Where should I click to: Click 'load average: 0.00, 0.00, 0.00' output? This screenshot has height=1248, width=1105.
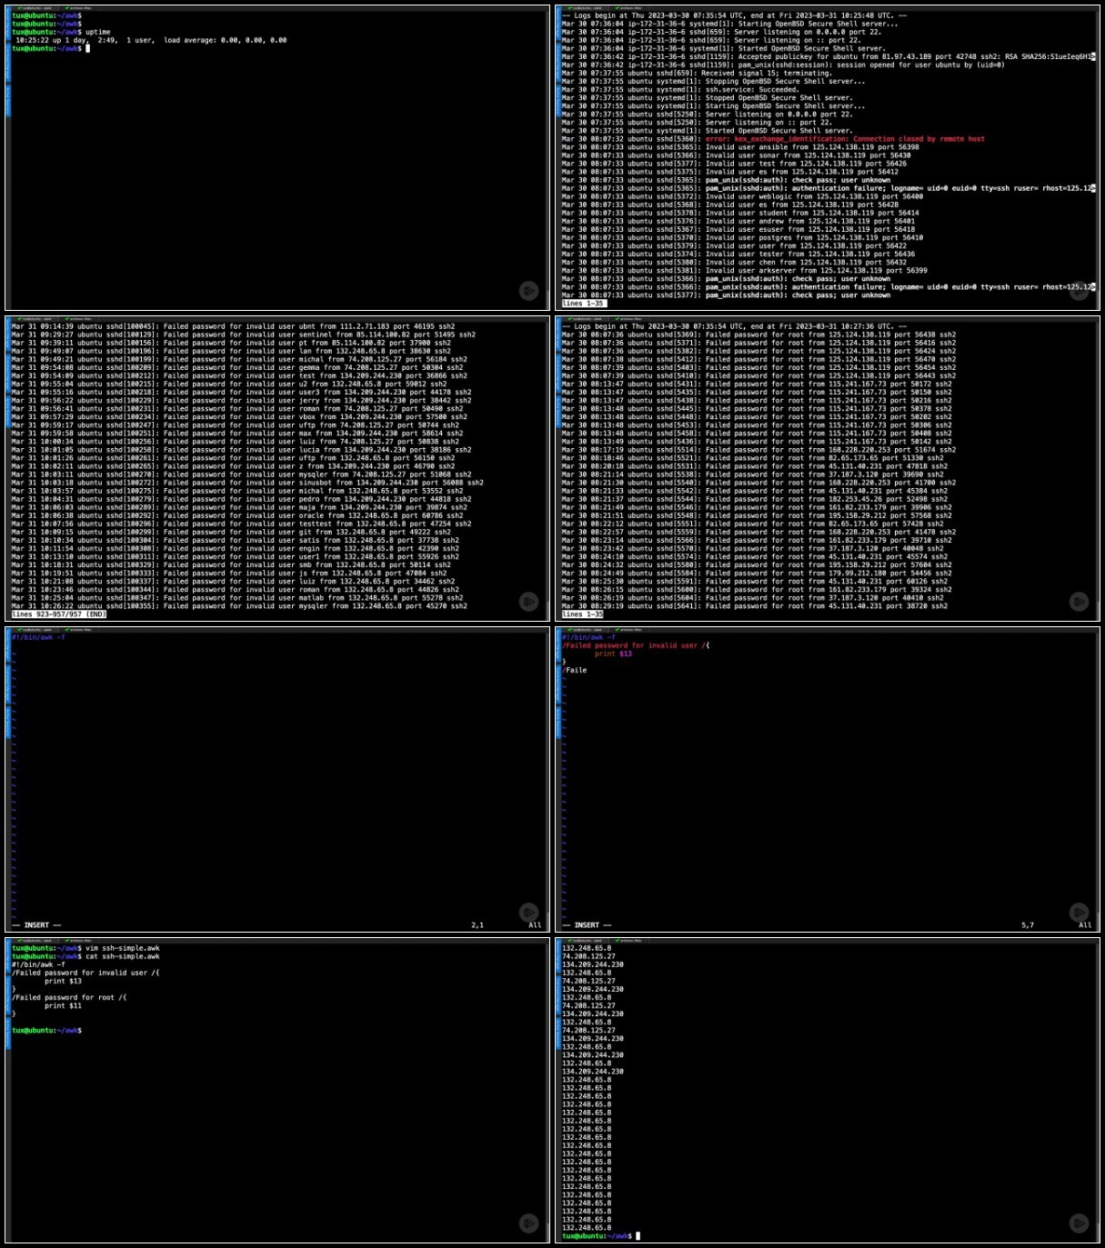tap(226, 40)
